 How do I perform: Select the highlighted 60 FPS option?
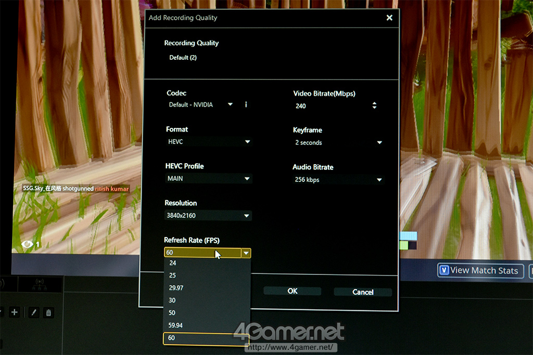(206, 338)
